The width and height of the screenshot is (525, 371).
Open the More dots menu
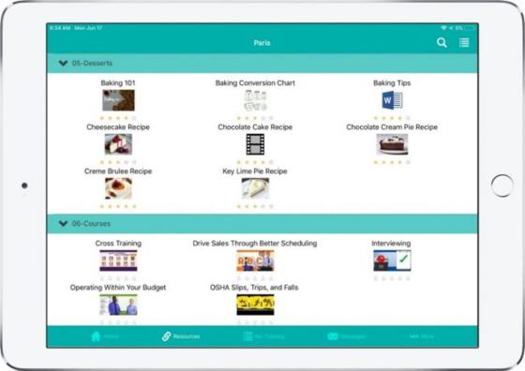[414, 336]
